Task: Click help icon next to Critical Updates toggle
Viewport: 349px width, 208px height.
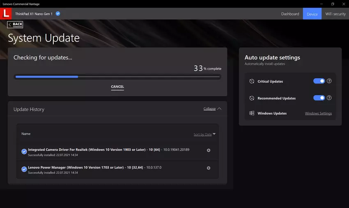Action: click(x=329, y=81)
